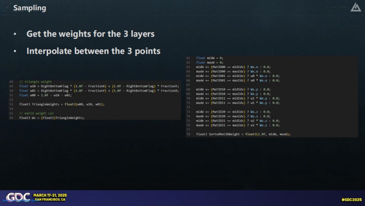This screenshot has width=365, height=206.
Task: Click the midW line comparing MatID11
Action: [x=238, y=99]
